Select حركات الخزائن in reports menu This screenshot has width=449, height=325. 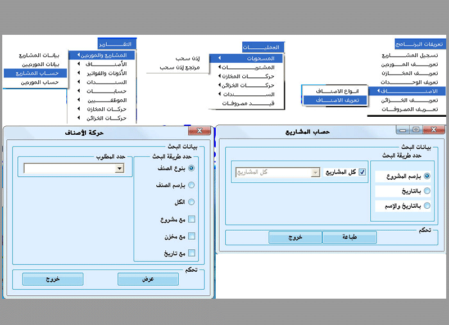pos(102,118)
